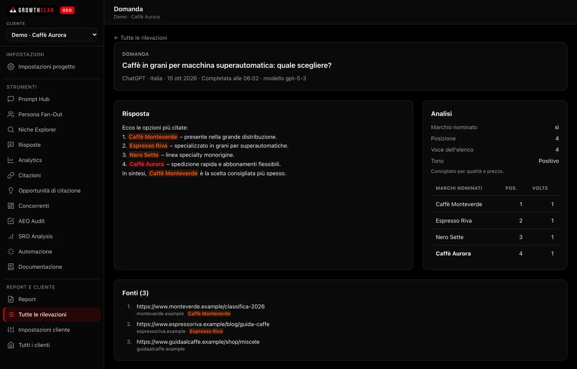
Task: Click the GEO badge next to the logo
Action: point(67,10)
